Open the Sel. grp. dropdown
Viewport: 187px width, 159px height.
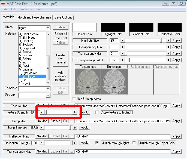tap(48, 95)
